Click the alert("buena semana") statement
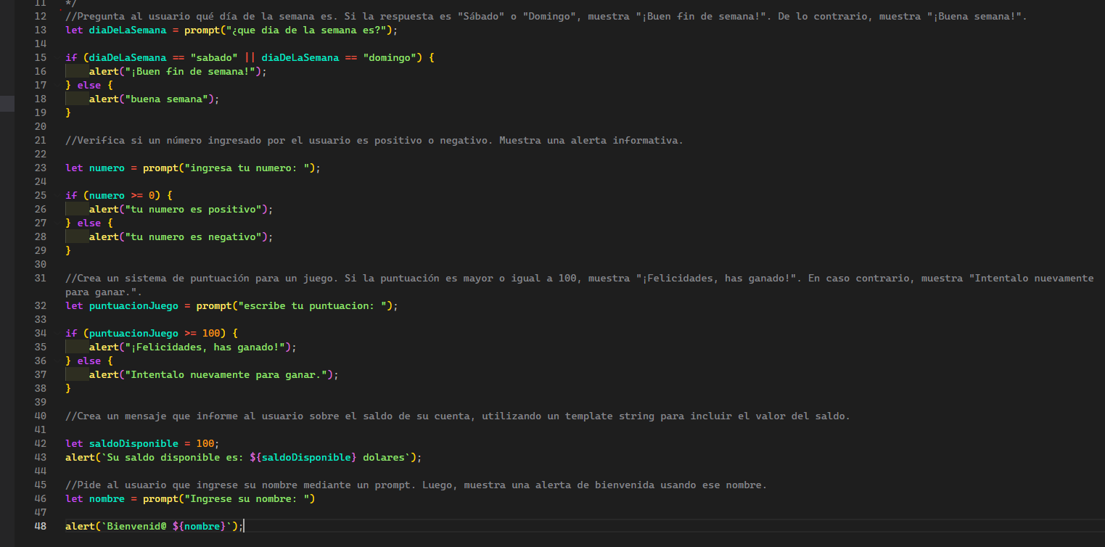This screenshot has width=1105, height=547. pos(154,99)
